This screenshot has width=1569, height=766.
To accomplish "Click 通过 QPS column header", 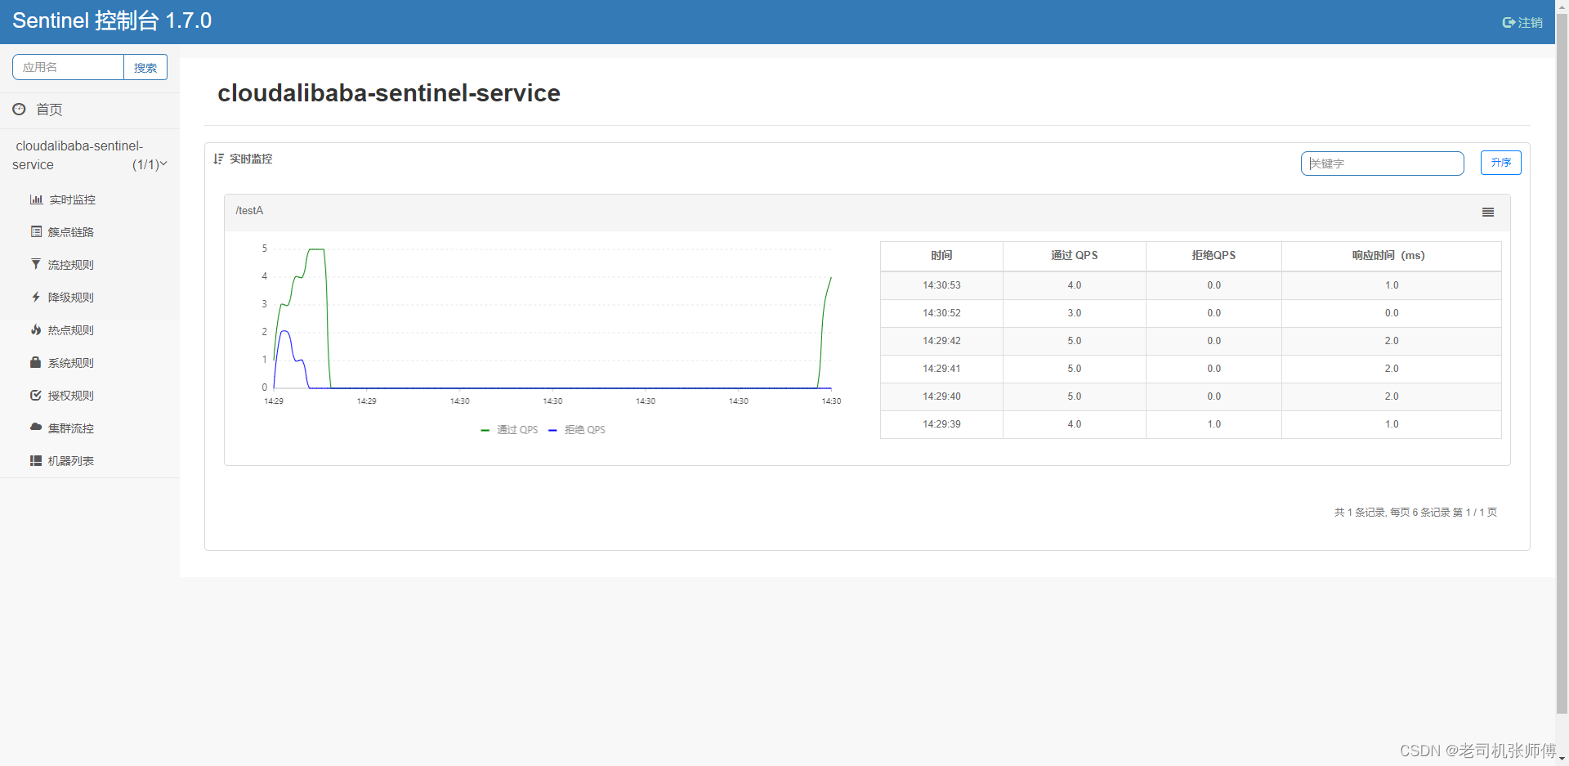I will coord(1075,256).
